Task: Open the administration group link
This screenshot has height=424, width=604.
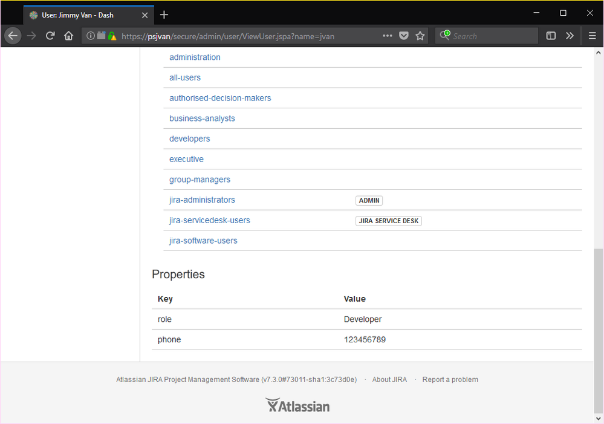Action: [x=195, y=57]
